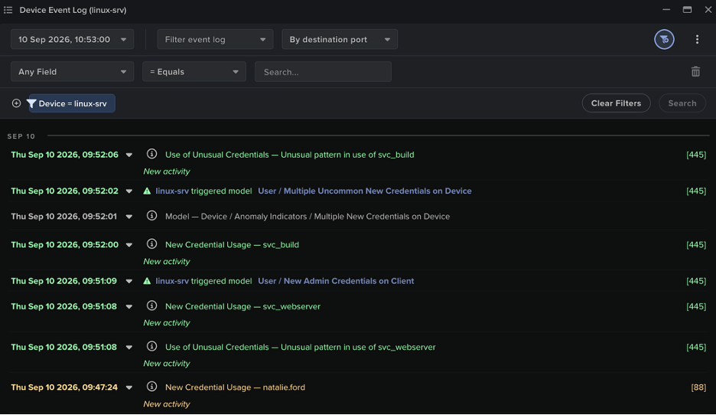Open the By destination port dropdown

[x=340, y=39]
